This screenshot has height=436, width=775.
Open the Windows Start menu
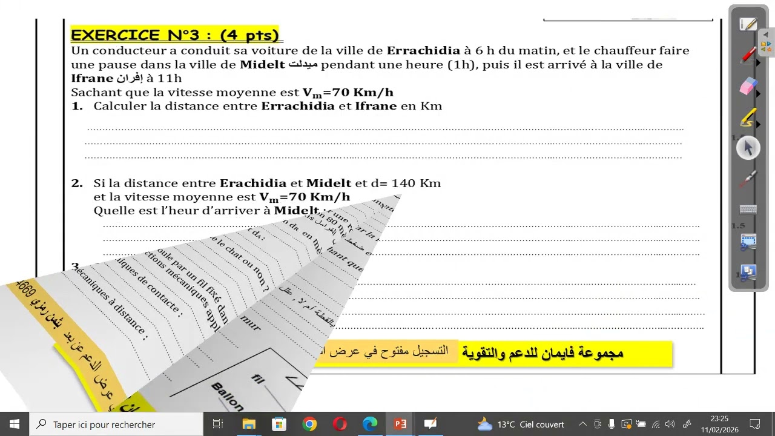[x=15, y=424]
